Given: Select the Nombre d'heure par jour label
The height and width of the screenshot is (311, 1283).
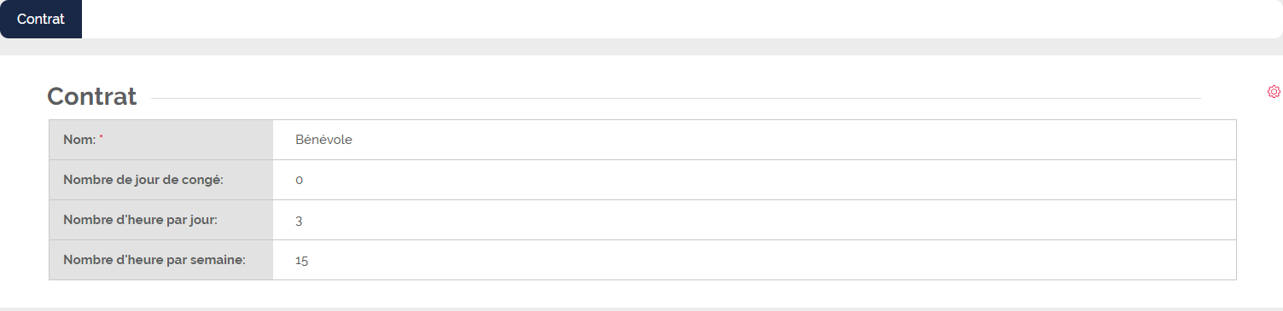Looking at the screenshot, I should pos(140,220).
